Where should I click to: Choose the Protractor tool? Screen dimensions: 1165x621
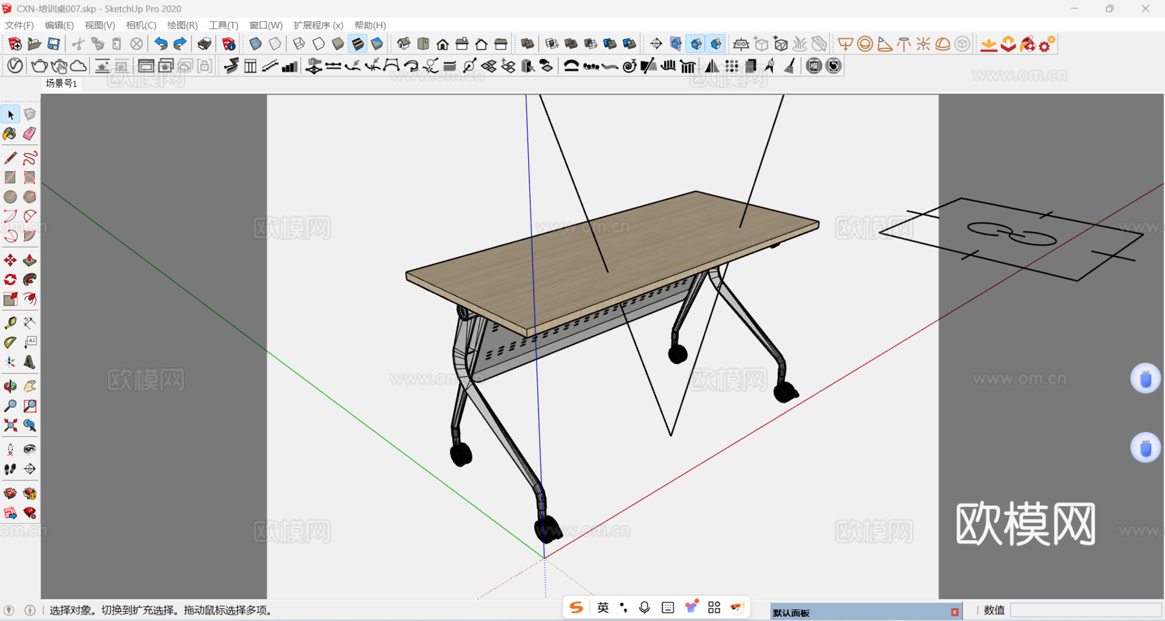[10, 343]
